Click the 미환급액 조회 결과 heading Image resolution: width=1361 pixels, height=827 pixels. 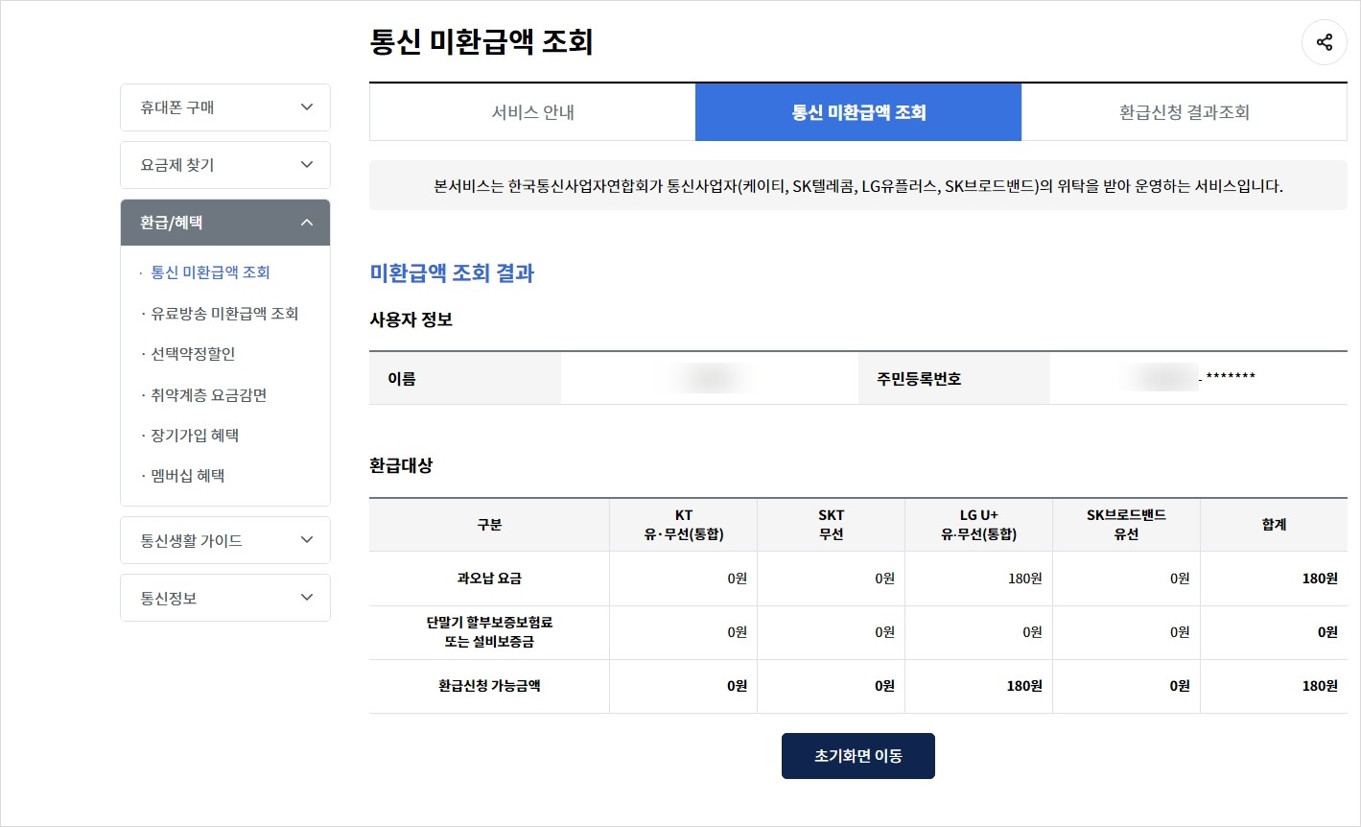(x=452, y=273)
